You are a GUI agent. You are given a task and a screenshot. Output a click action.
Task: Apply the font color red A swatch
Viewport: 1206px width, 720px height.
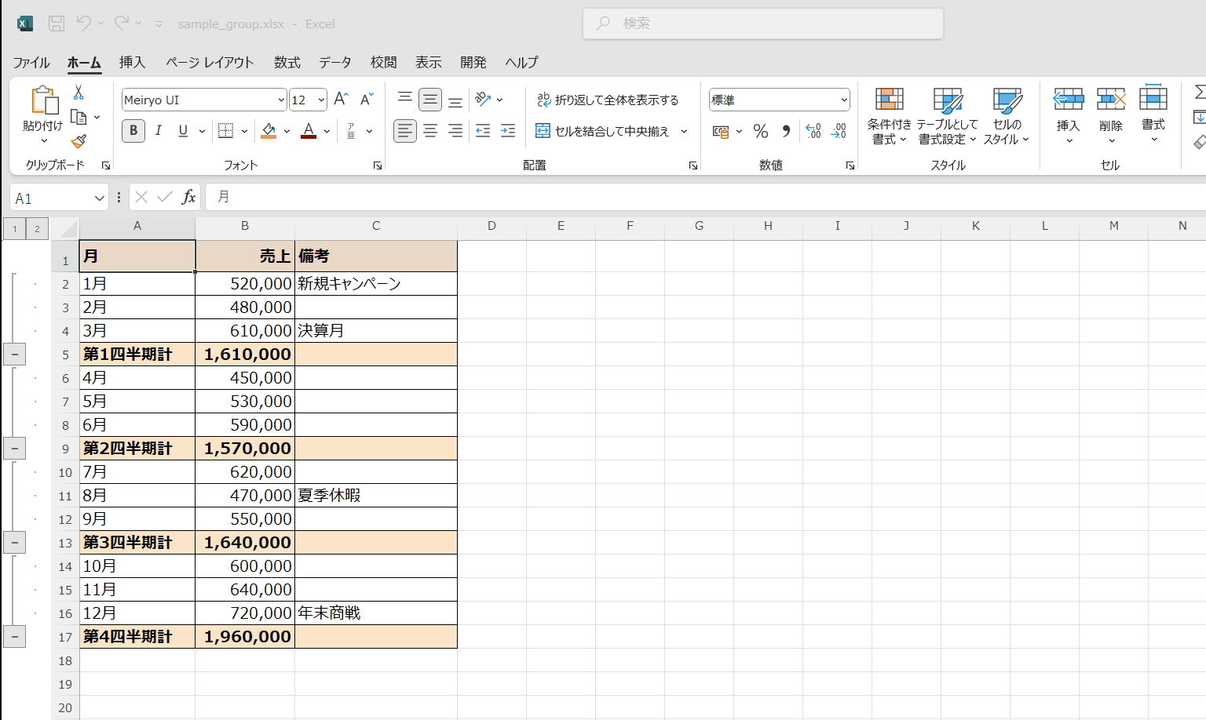309,131
